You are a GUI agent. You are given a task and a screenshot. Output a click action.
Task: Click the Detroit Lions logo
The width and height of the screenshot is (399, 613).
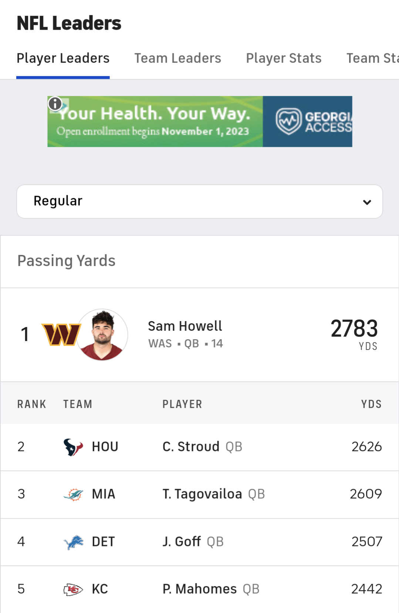[73, 542]
